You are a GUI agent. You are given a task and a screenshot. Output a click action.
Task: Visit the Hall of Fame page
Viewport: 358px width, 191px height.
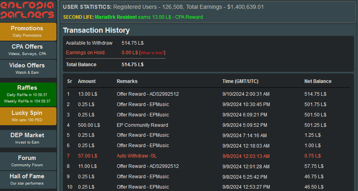(28, 179)
